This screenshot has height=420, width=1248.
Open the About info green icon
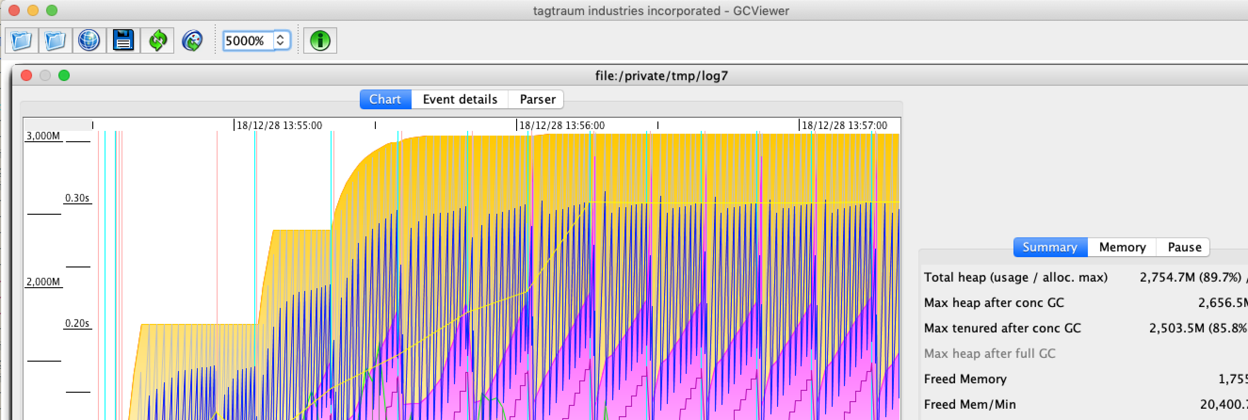[x=320, y=40]
